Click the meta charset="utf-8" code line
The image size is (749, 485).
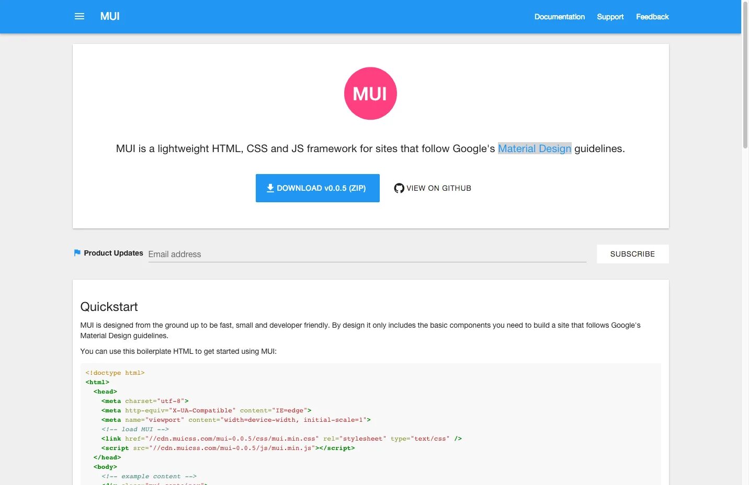[x=145, y=401]
